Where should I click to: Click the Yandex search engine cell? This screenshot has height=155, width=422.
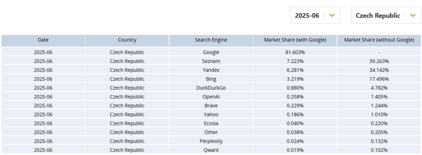[x=211, y=70]
